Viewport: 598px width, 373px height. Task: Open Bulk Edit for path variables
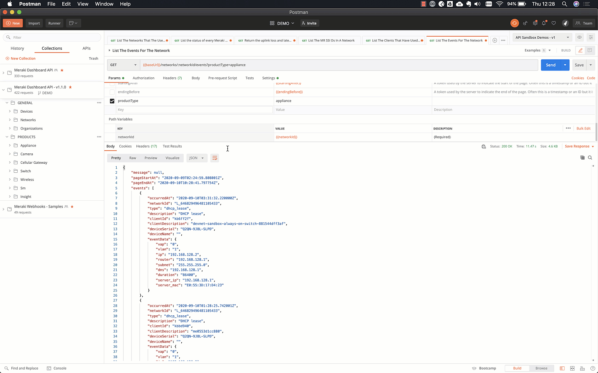pos(583,128)
